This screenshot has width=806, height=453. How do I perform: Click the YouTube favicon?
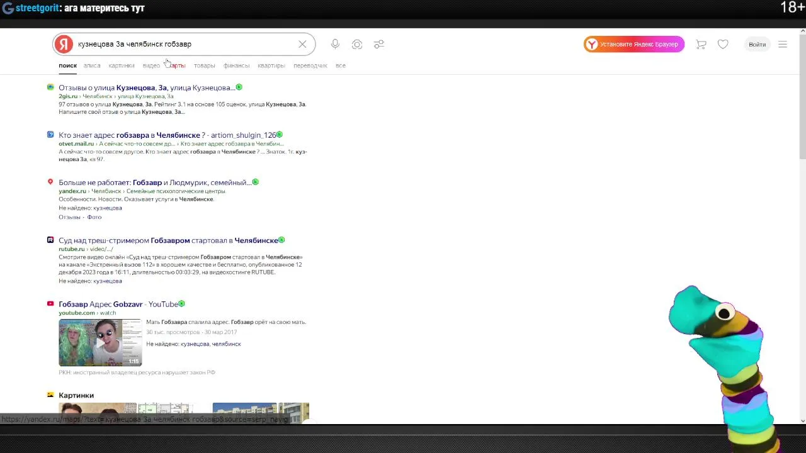click(x=50, y=303)
